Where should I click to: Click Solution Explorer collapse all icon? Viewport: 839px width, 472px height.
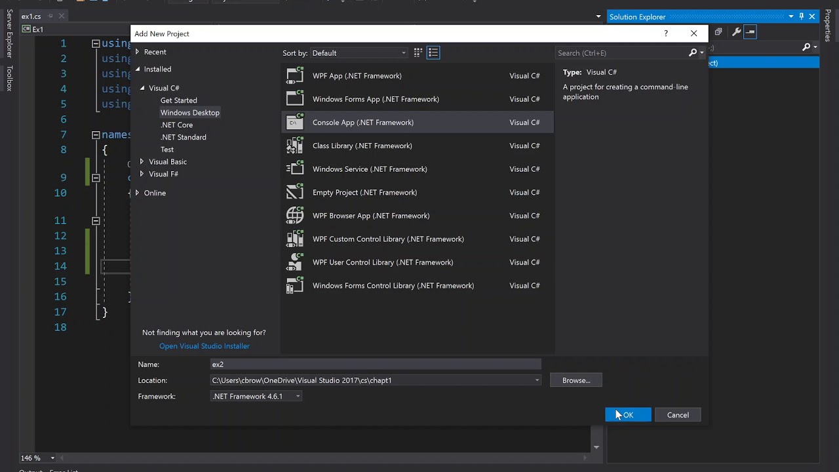[x=718, y=31]
